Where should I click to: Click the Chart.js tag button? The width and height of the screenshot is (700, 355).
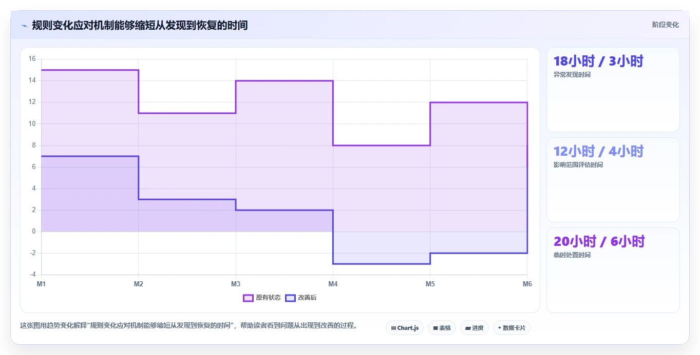[405, 328]
